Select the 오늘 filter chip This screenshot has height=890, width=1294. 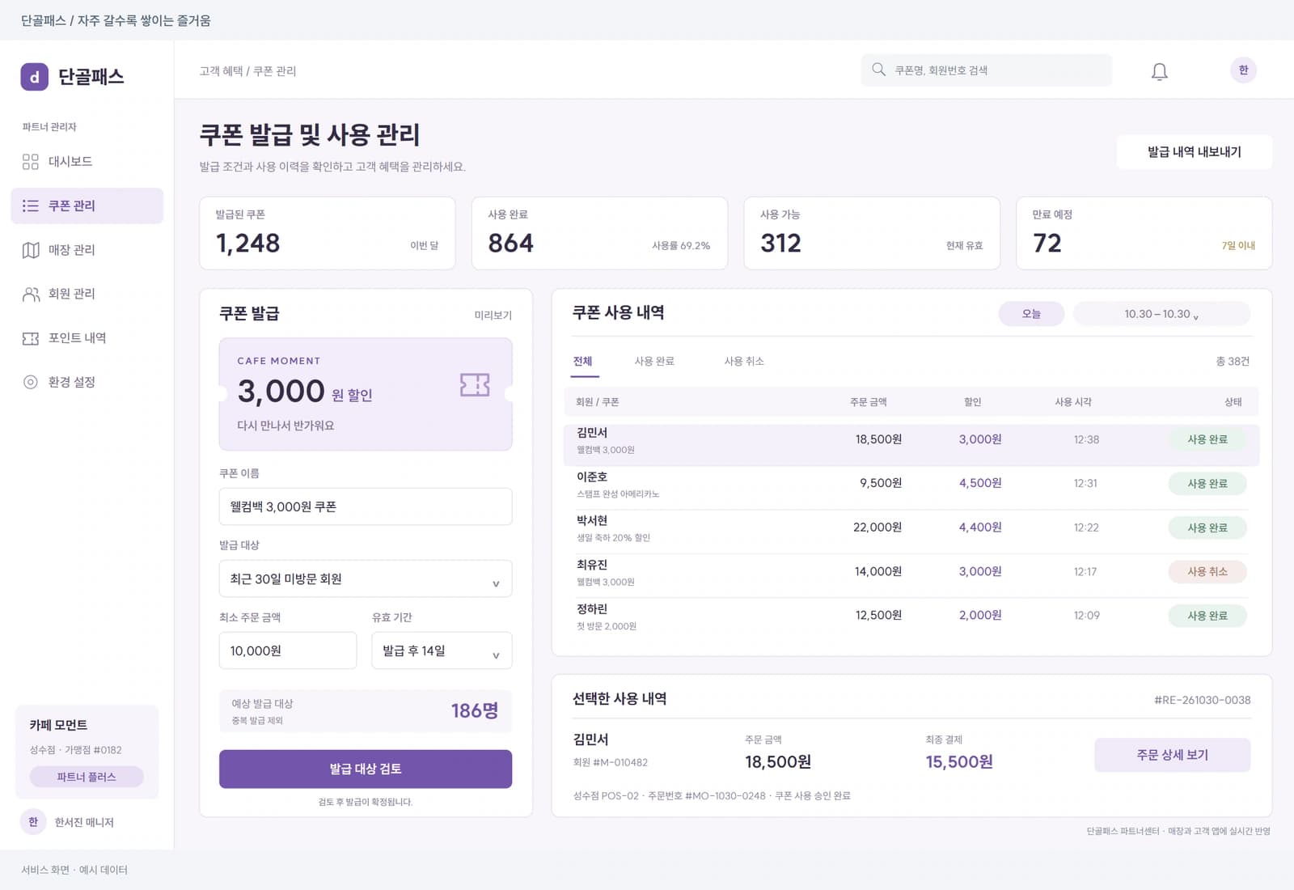[1031, 314]
